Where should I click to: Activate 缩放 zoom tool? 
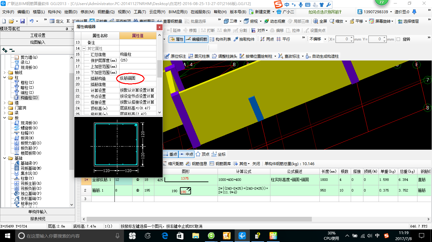point(336,21)
